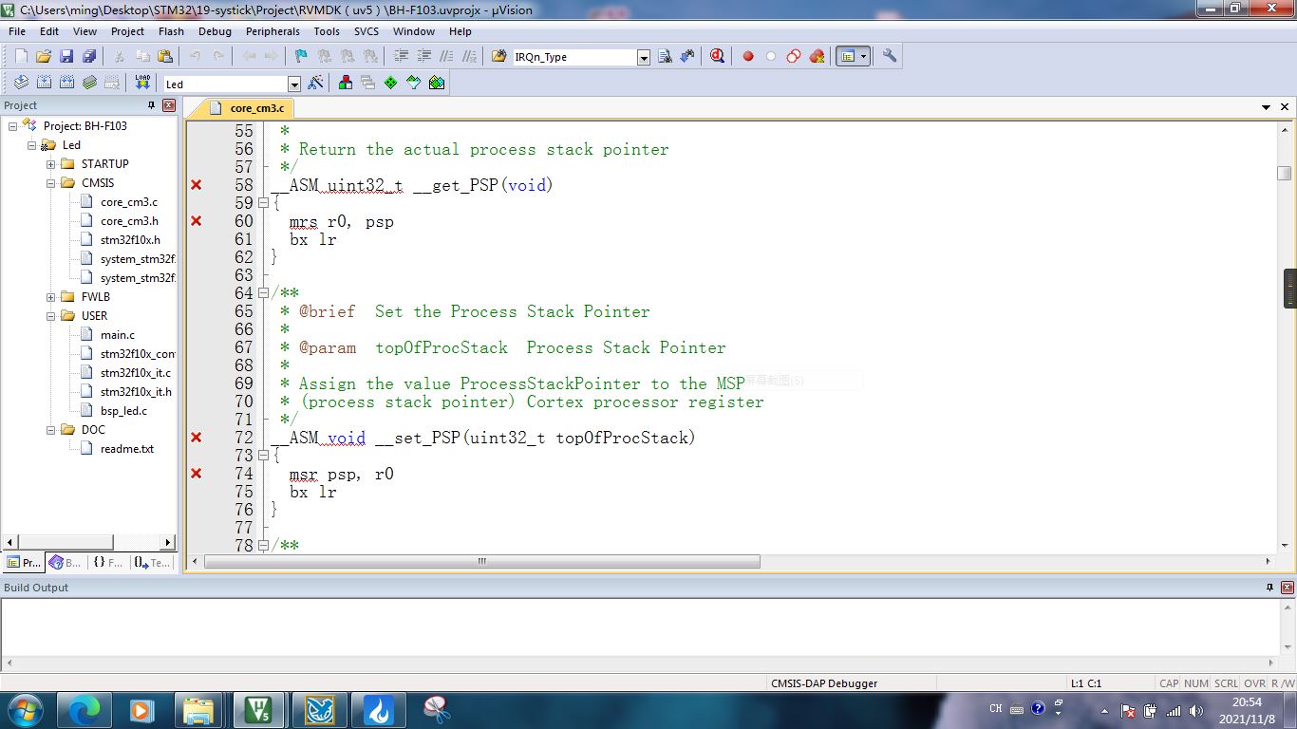Indent selected lines toolbar icon
This screenshot has height=729, width=1297.
tap(401, 56)
